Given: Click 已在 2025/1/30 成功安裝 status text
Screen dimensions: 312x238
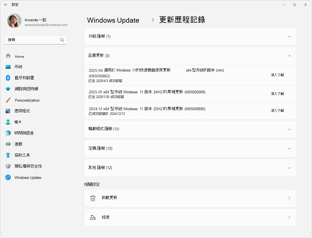Looking at the screenshot, I should tap(106, 97).
